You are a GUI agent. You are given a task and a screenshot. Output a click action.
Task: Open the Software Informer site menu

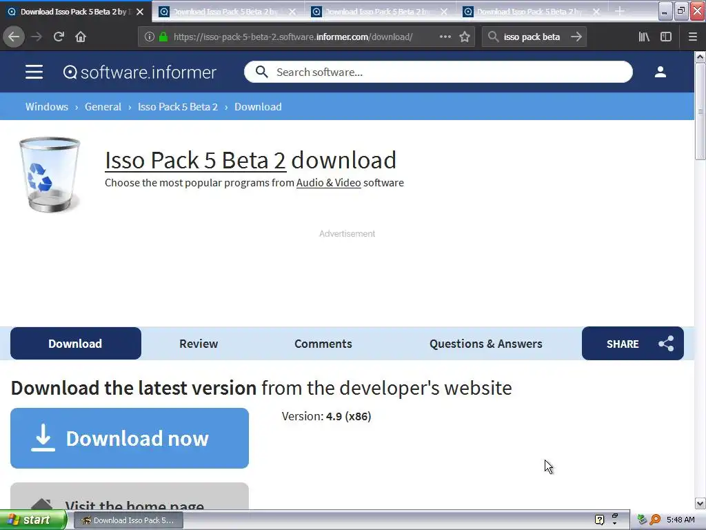point(34,72)
